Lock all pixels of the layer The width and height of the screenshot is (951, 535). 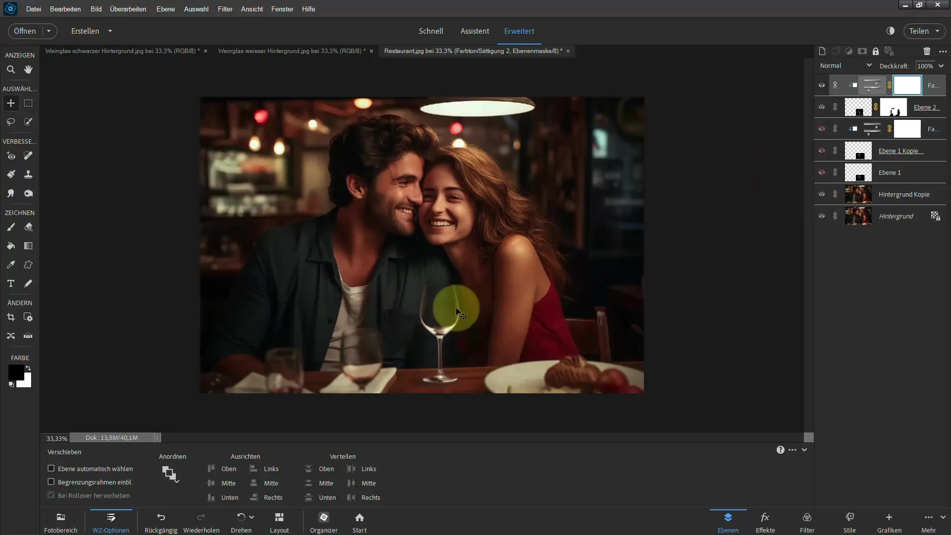click(x=876, y=51)
